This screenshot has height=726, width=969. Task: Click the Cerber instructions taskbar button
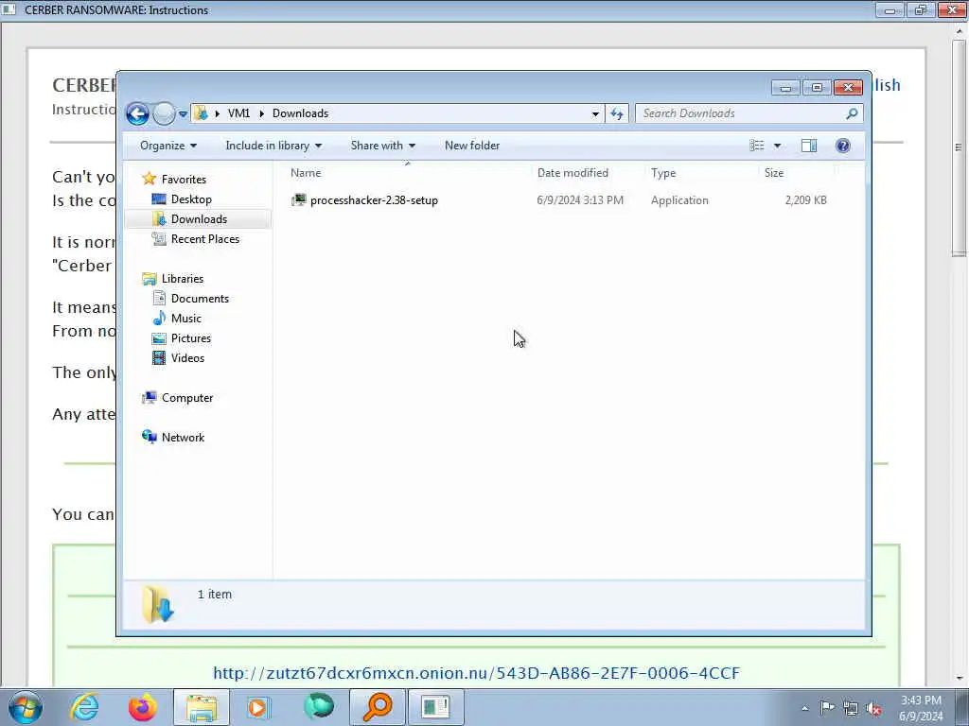point(435,707)
